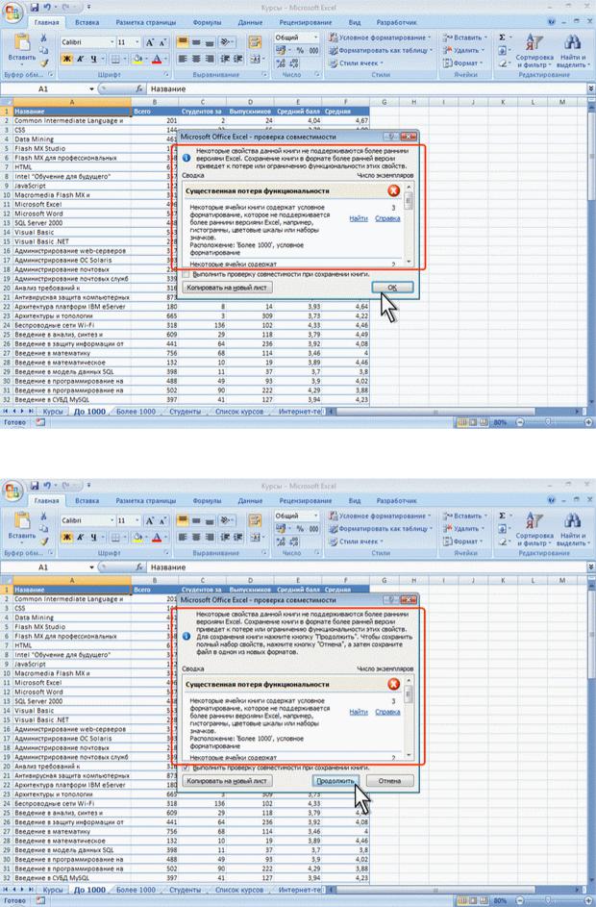
Task: Click the Paste (Вставить) clipboard icon in lower window
Action: (x=21, y=520)
